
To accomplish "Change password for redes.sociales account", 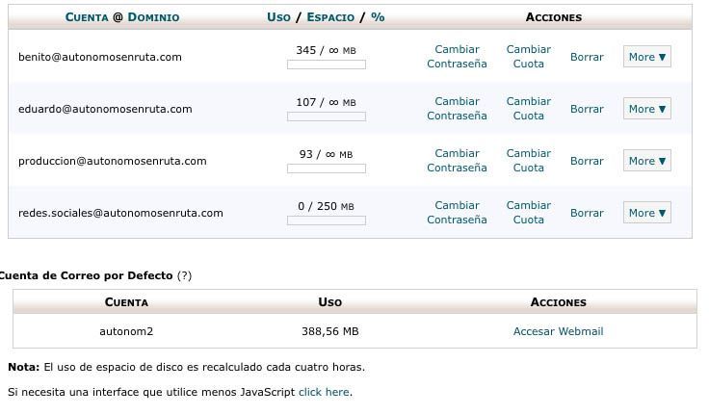I will click(x=457, y=213).
